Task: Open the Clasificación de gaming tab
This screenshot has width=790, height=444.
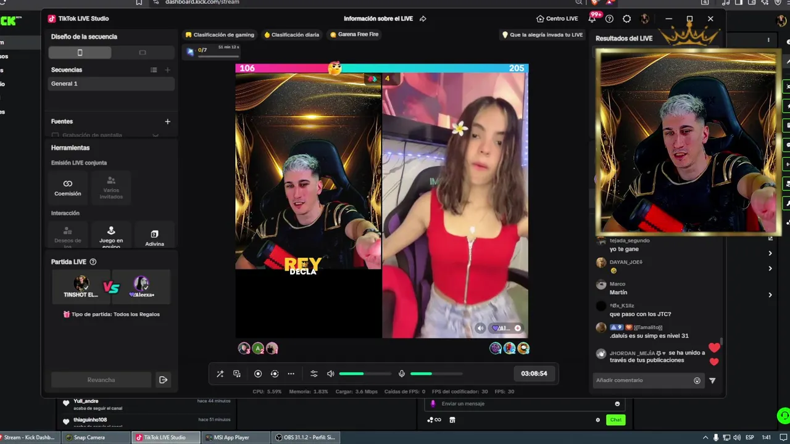Action: (220, 35)
